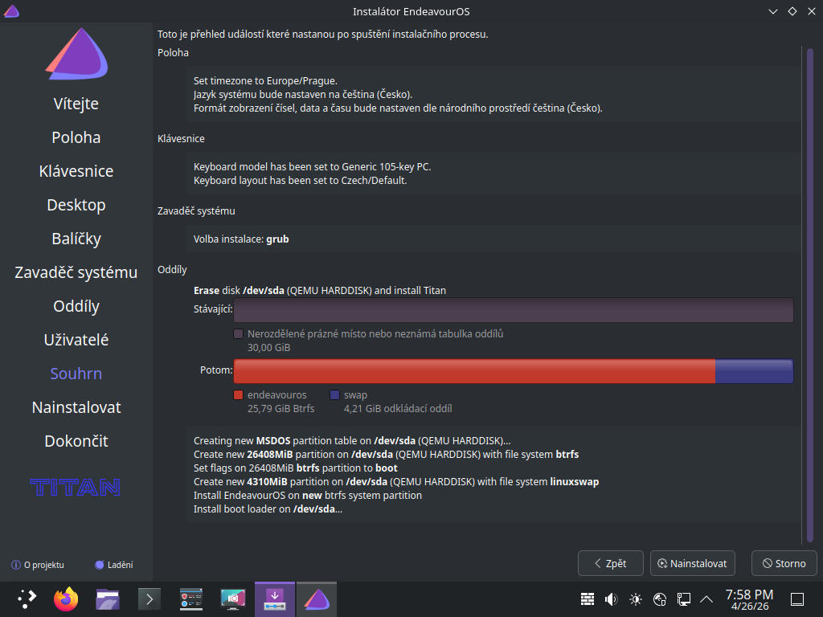Click the digital clock showing 7:58 PM
Viewport: 823px width, 617px height.
tap(748, 599)
